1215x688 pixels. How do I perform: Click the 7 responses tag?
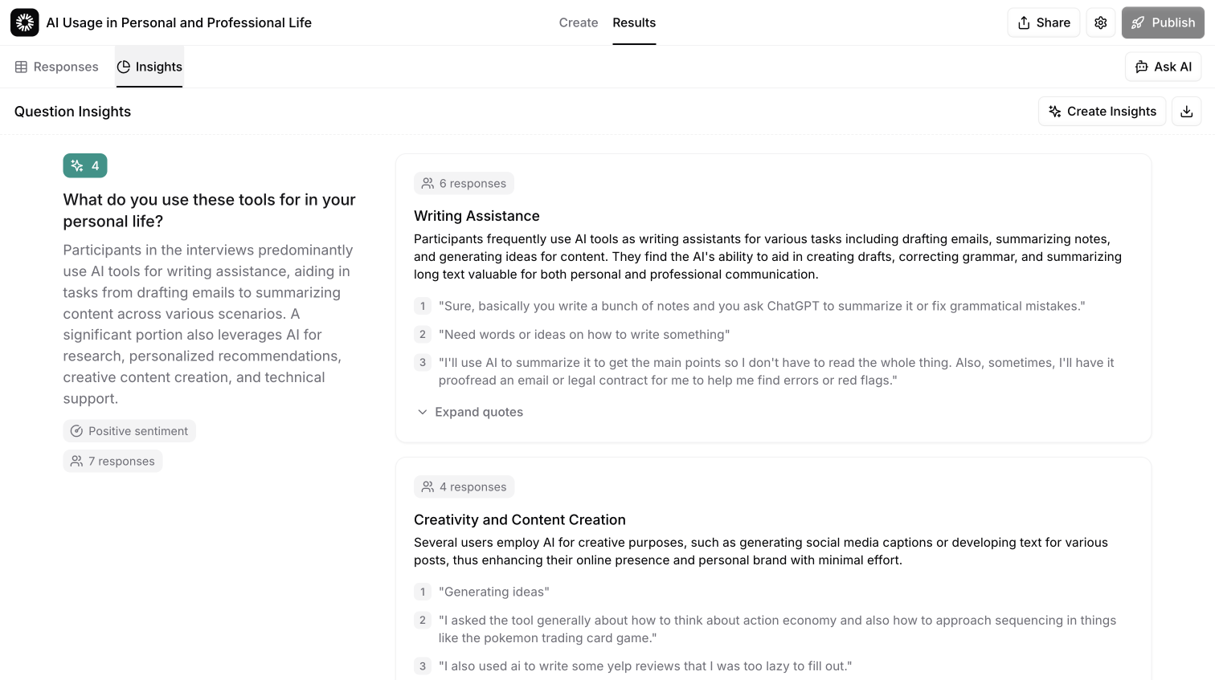point(112,461)
